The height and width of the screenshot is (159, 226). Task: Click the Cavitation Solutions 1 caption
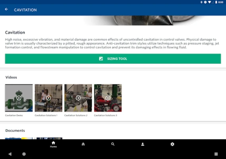[x=46, y=115]
